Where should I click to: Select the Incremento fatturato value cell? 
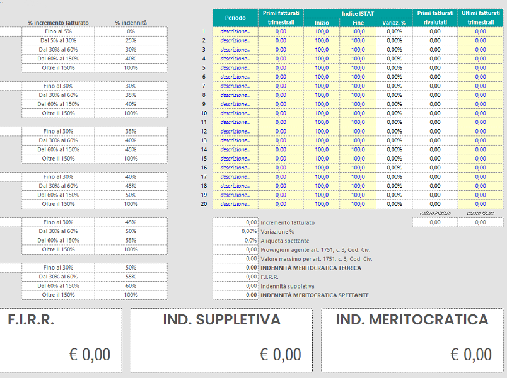tap(235, 222)
